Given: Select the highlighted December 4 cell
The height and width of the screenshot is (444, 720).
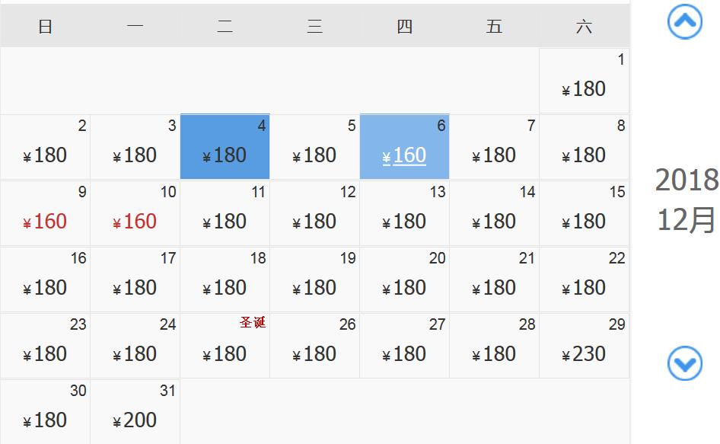Looking at the screenshot, I should coord(225,147).
